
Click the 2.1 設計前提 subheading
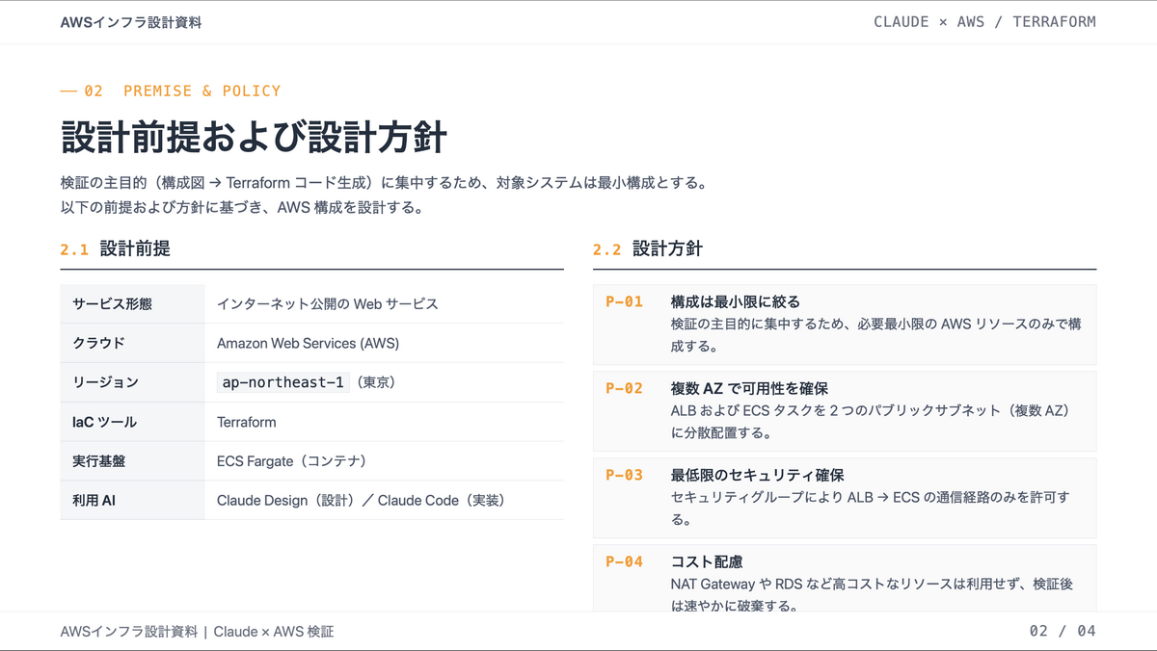(116, 248)
